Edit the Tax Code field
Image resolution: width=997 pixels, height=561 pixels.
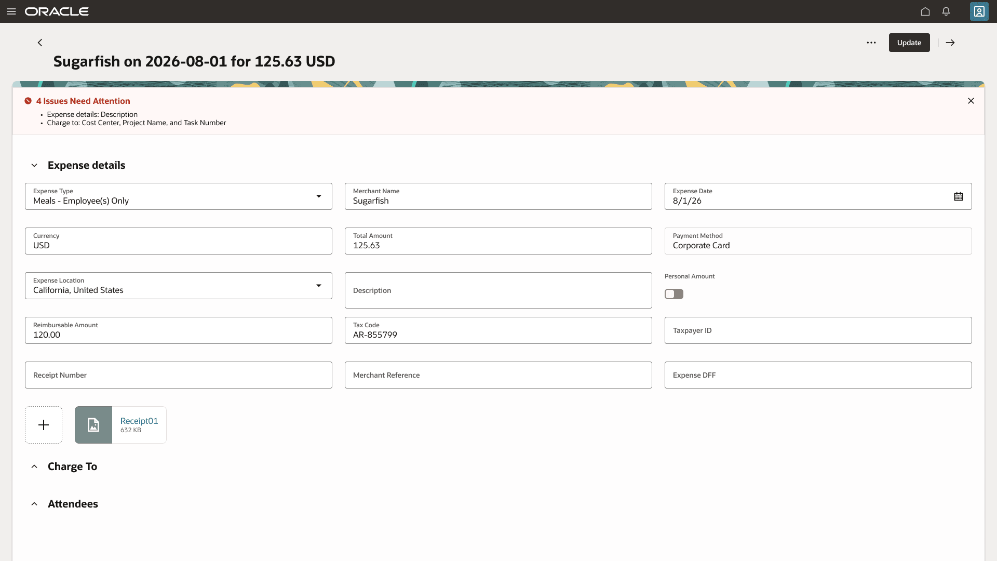tap(498, 330)
